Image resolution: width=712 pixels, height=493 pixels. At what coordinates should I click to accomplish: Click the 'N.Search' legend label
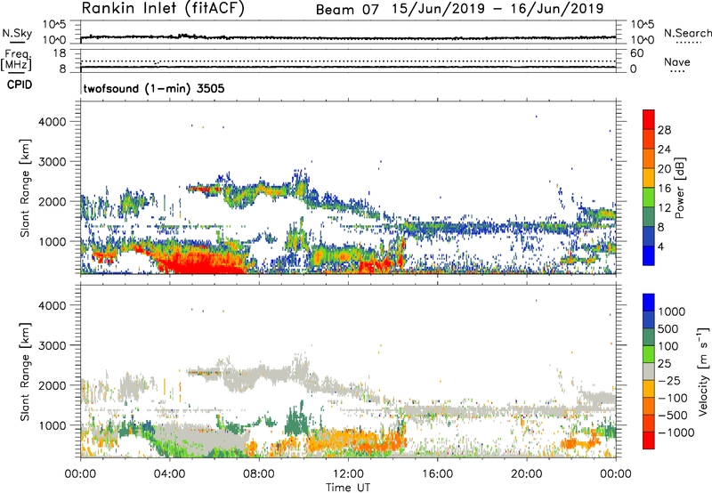[x=687, y=33]
